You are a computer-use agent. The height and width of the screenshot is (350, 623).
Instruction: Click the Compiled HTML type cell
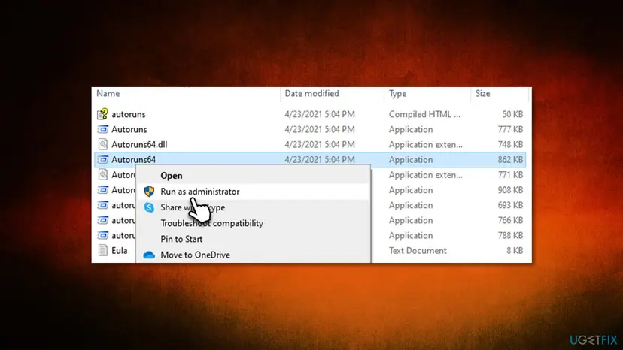pos(424,114)
